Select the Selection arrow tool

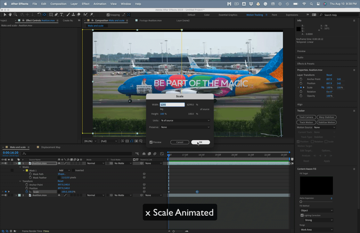point(5,15)
